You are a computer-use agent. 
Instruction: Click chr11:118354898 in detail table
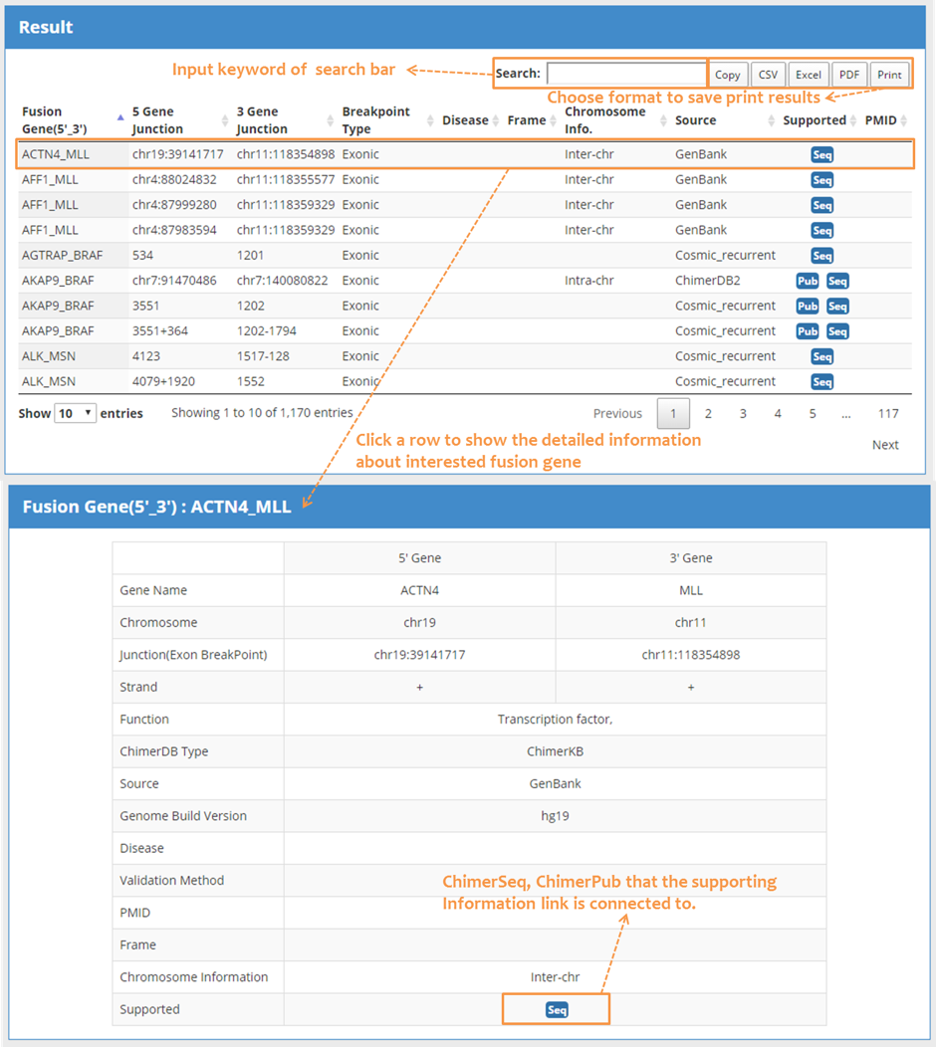(691, 655)
